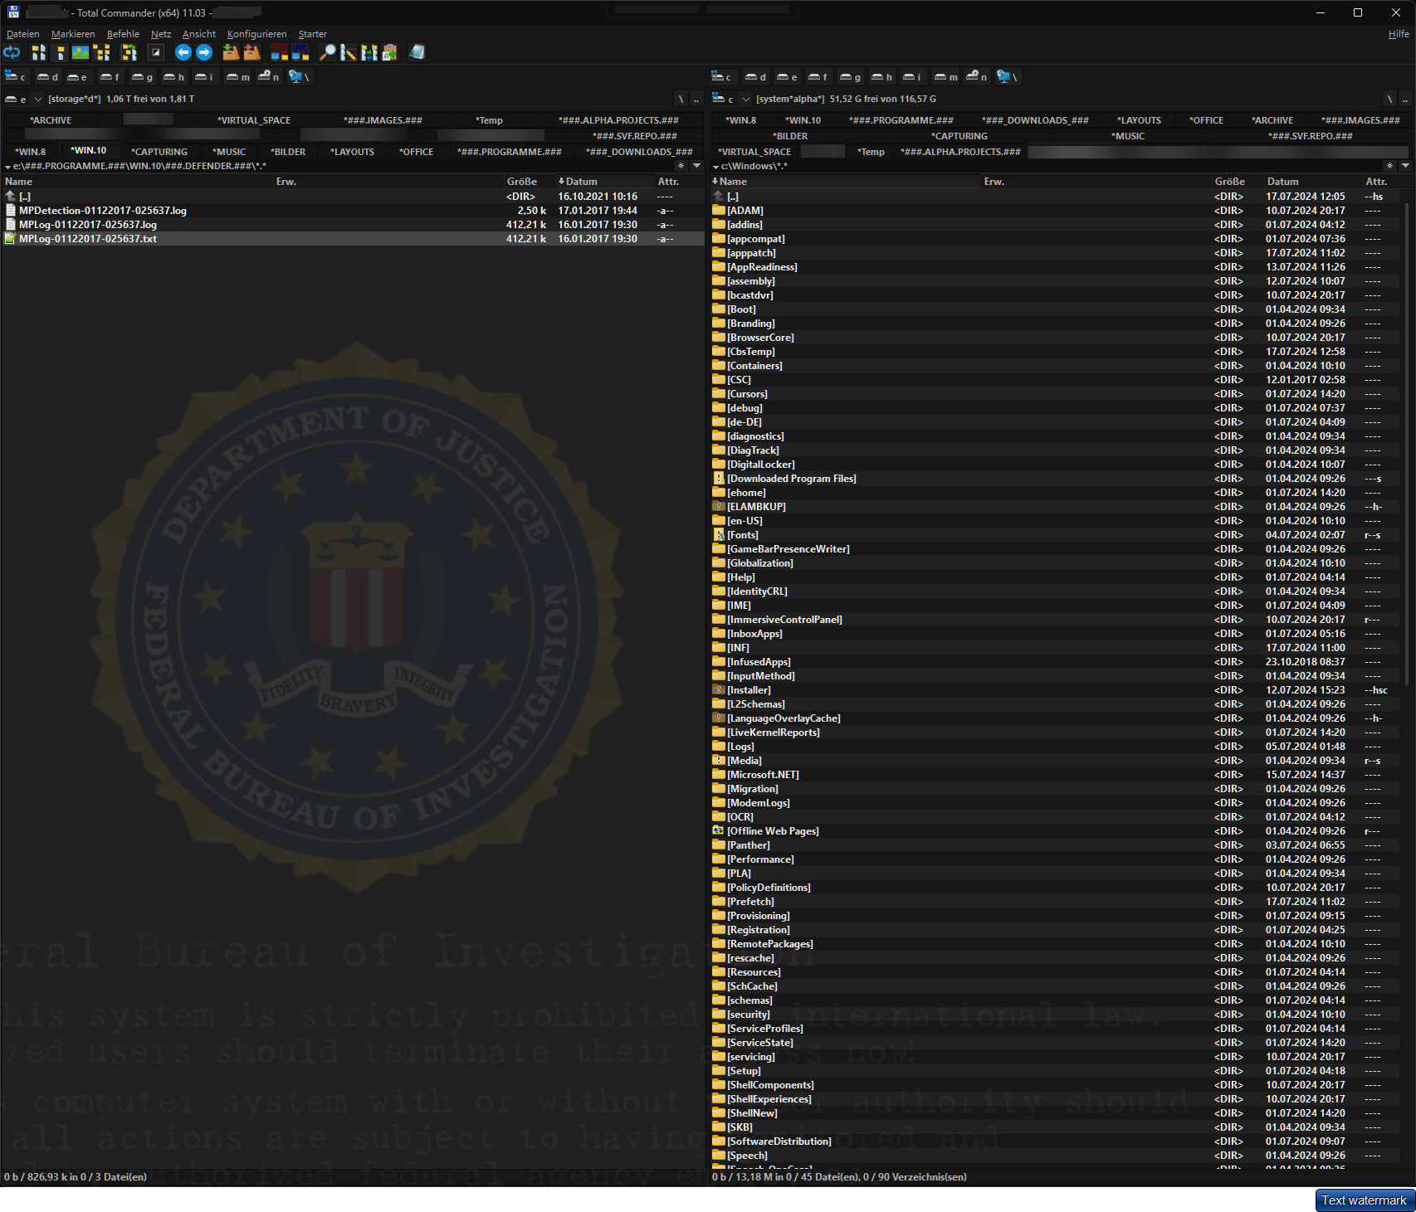Select drive g in left drive bar
Viewport: 1416px width, 1212px height.
pyautogui.click(x=142, y=76)
